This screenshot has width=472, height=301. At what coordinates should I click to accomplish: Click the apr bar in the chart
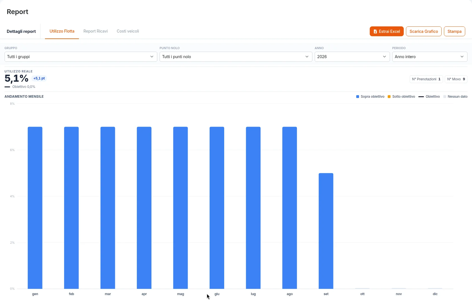(x=144, y=208)
